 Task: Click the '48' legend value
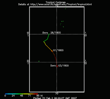[x=21, y=96]
